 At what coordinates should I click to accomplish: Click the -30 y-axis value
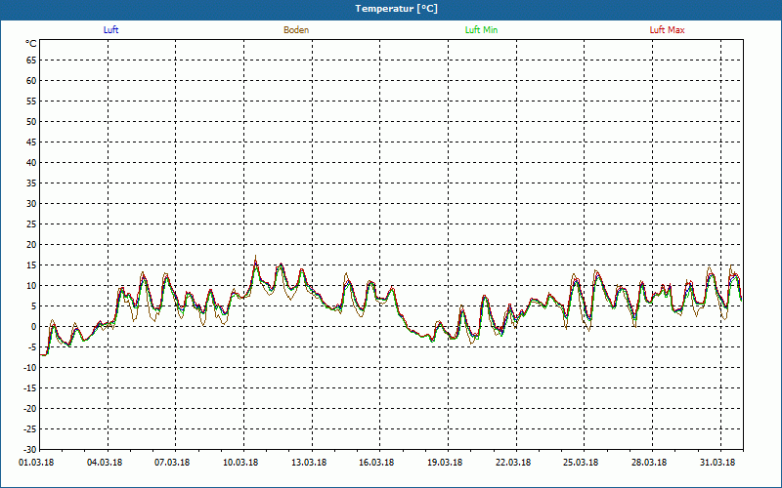click(x=30, y=450)
